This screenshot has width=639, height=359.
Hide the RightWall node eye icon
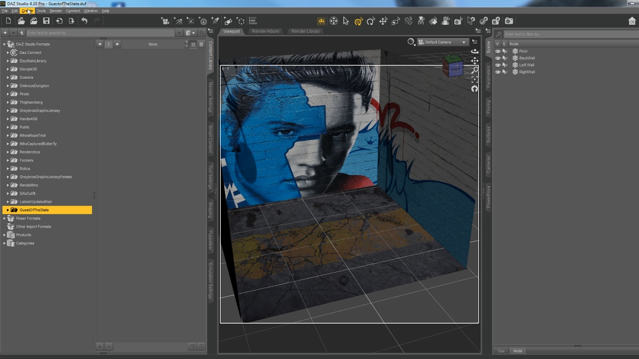498,72
